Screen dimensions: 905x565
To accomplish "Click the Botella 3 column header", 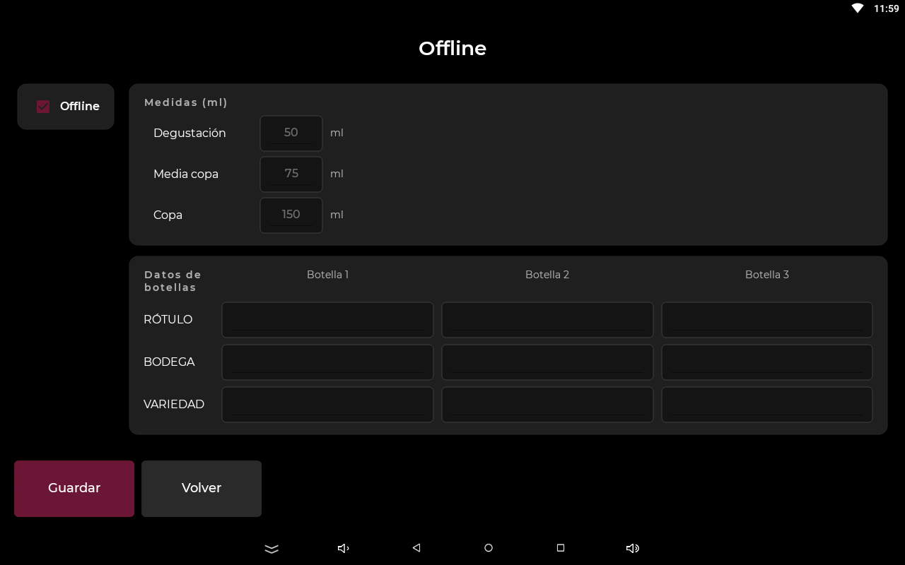I will pos(767,275).
